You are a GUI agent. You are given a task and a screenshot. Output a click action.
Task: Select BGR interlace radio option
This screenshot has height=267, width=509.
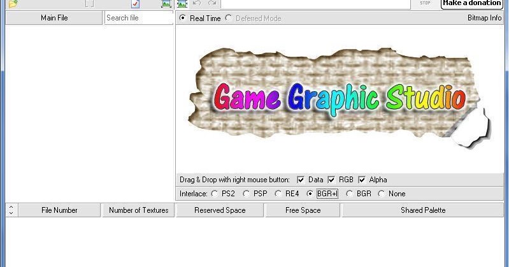(x=349, y=194)
